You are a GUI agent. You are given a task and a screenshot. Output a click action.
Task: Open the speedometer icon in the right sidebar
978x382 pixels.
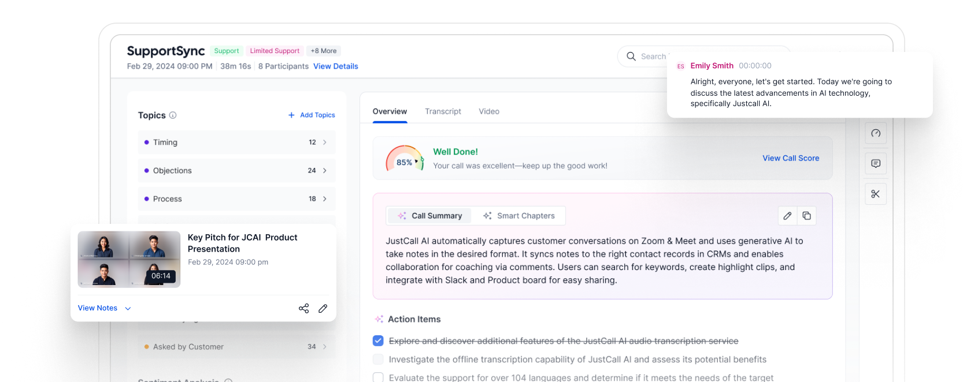876,133
